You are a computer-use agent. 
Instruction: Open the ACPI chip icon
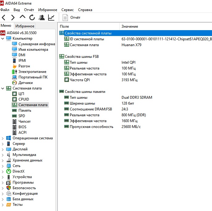click(x=15, y=133)
